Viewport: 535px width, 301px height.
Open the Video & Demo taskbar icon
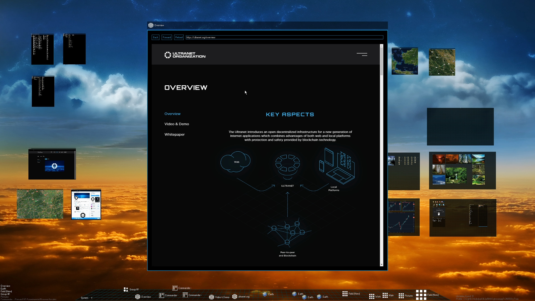pyautogui.click(x=211, y=297)
